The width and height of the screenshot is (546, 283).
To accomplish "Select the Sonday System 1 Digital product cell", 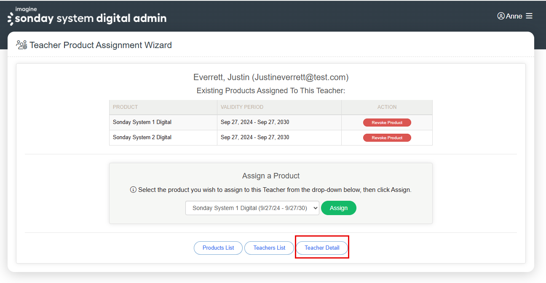I will 142,122.
